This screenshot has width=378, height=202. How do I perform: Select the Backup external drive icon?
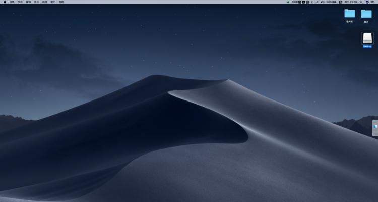coord(367,38)
